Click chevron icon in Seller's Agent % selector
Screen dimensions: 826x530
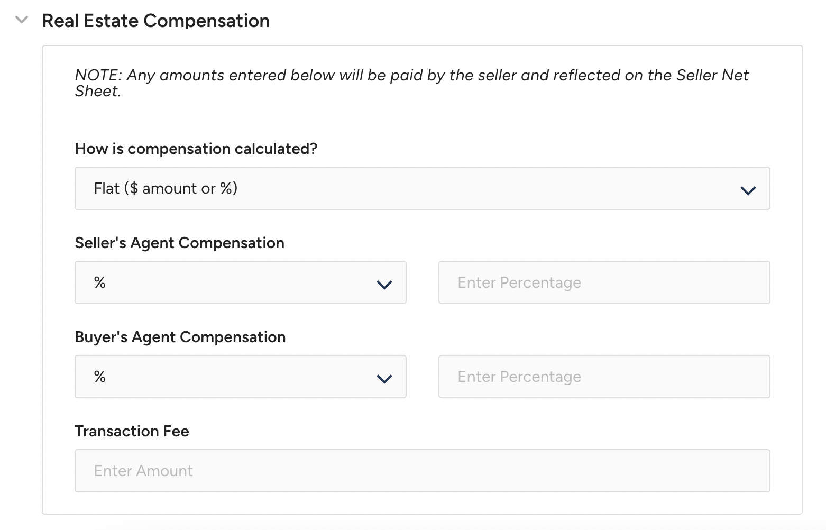click(384, 285)
